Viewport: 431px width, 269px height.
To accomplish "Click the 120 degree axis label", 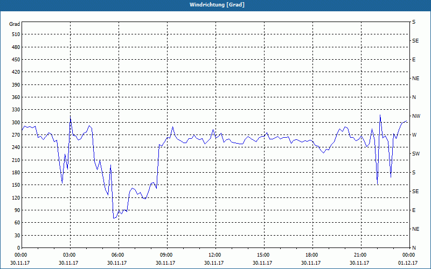I will click(16, 197).
